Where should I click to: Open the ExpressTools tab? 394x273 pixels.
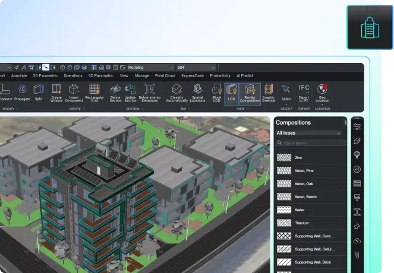[x=193, y=75]
